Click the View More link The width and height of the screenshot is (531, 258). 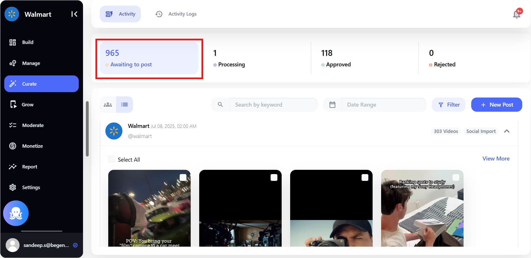(x=496, y=158)
